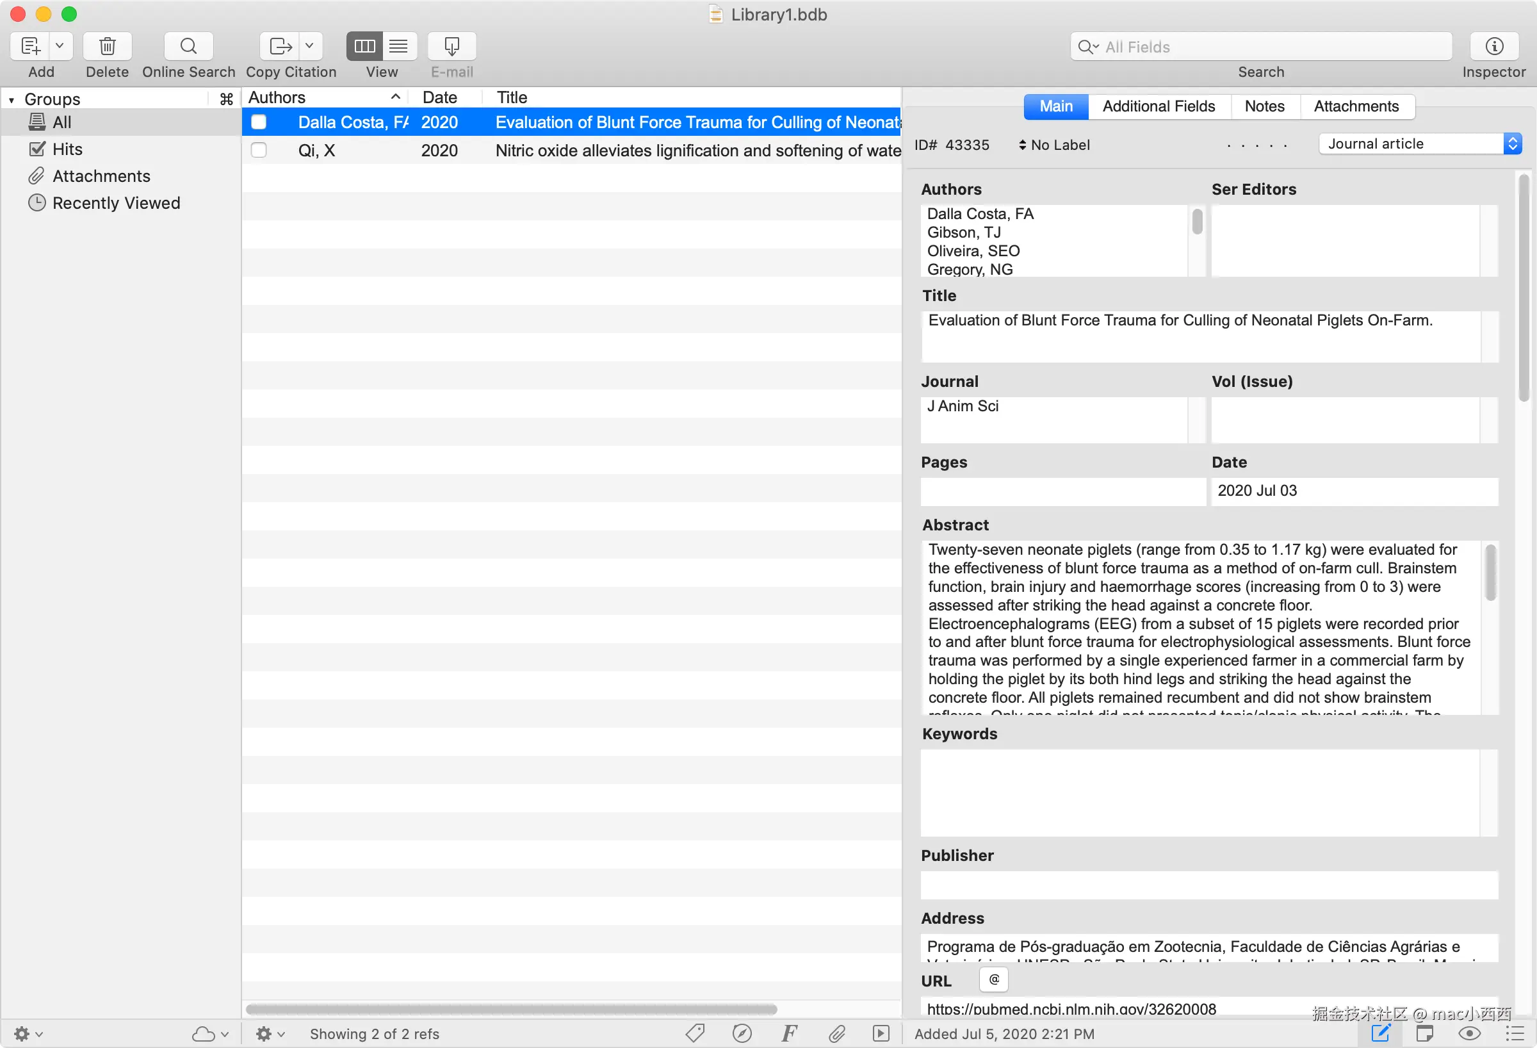
Task: Open Online Search magnifier tool
Action: point(188,46)
